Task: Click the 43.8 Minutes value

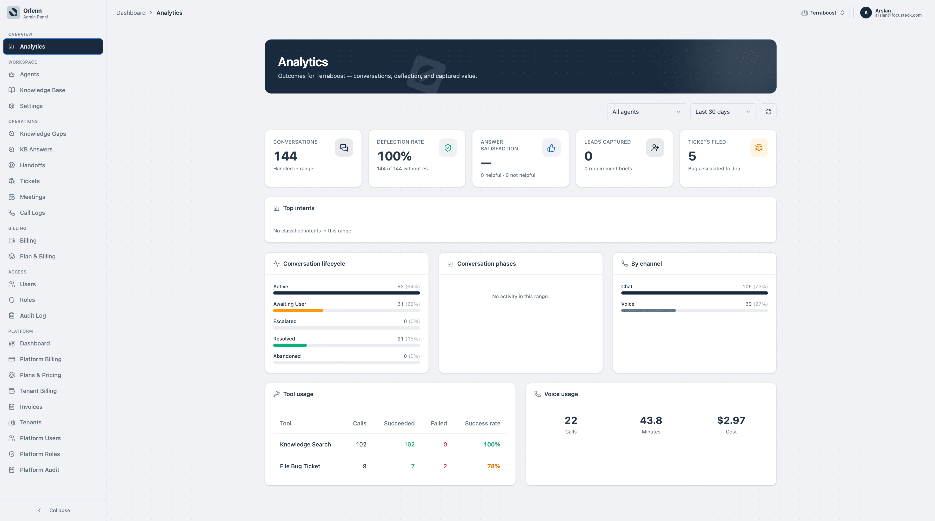Action: pos(651,420)
